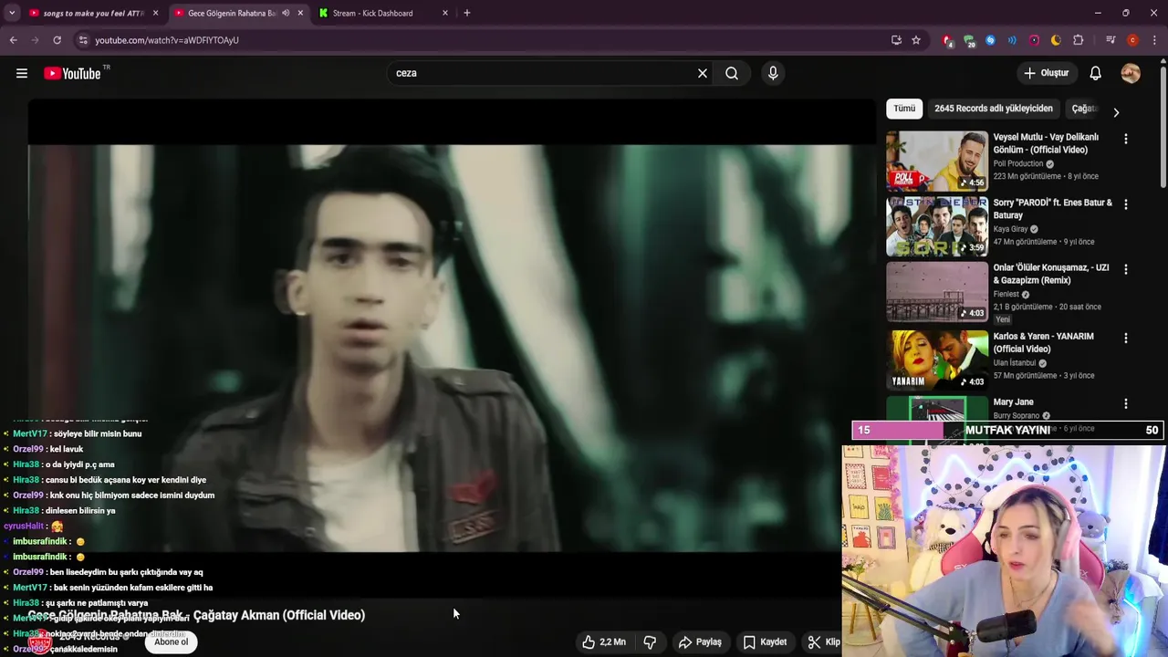Image resolution: width=1168 pixels, height=657 pixels.
Task: Open options for Sorry PARODİ video
Action: pyautogui.click(x=1125, y=204)
